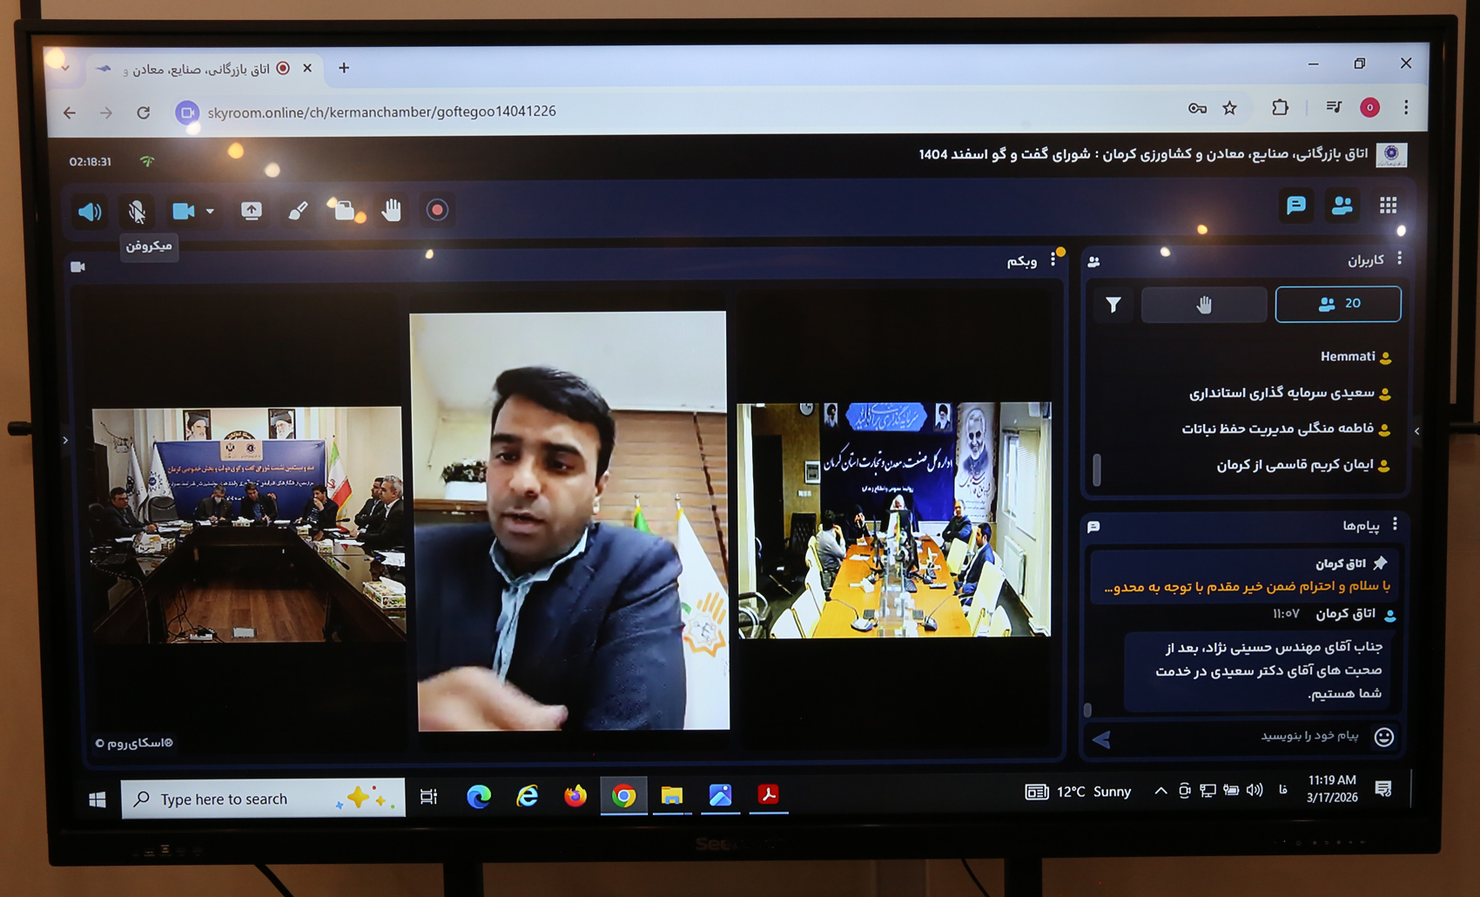Raise hand using toolbar hand icon

(391, 210)
